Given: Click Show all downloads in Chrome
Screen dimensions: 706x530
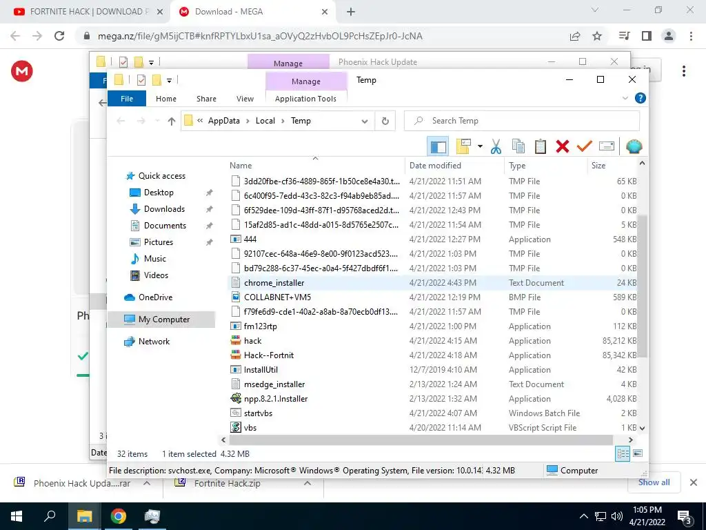Looking at the screenshot, I should tap(654, 482).
